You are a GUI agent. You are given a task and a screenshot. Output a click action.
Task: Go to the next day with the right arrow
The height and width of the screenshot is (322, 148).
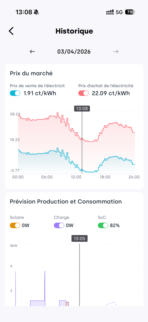pos(116,52)
